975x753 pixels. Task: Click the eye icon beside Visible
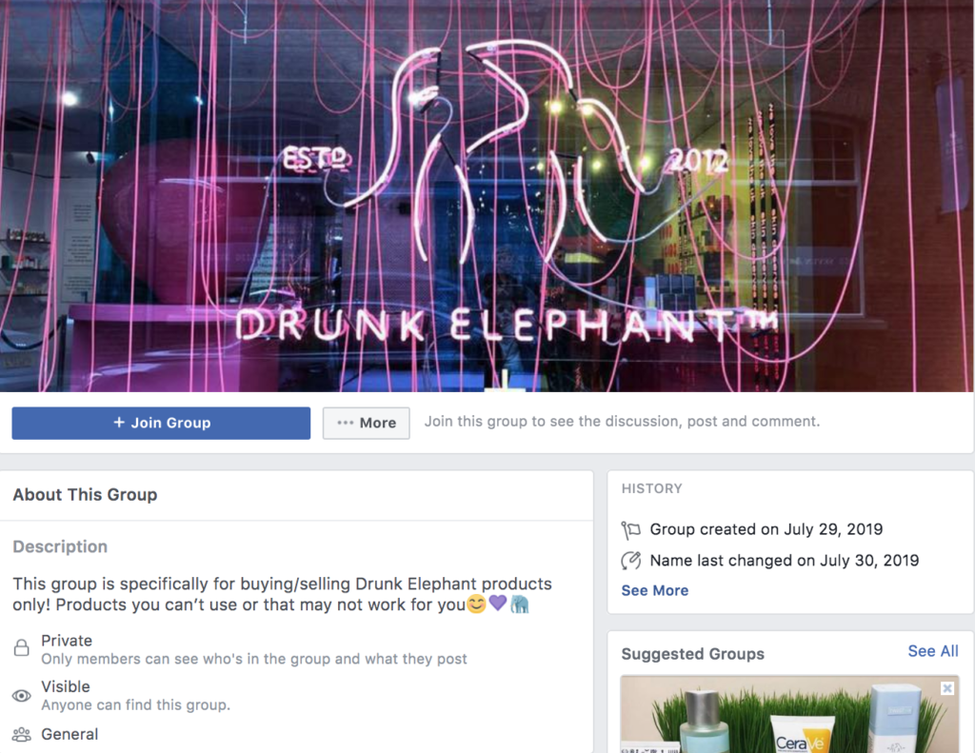click(x=22, y=695)
